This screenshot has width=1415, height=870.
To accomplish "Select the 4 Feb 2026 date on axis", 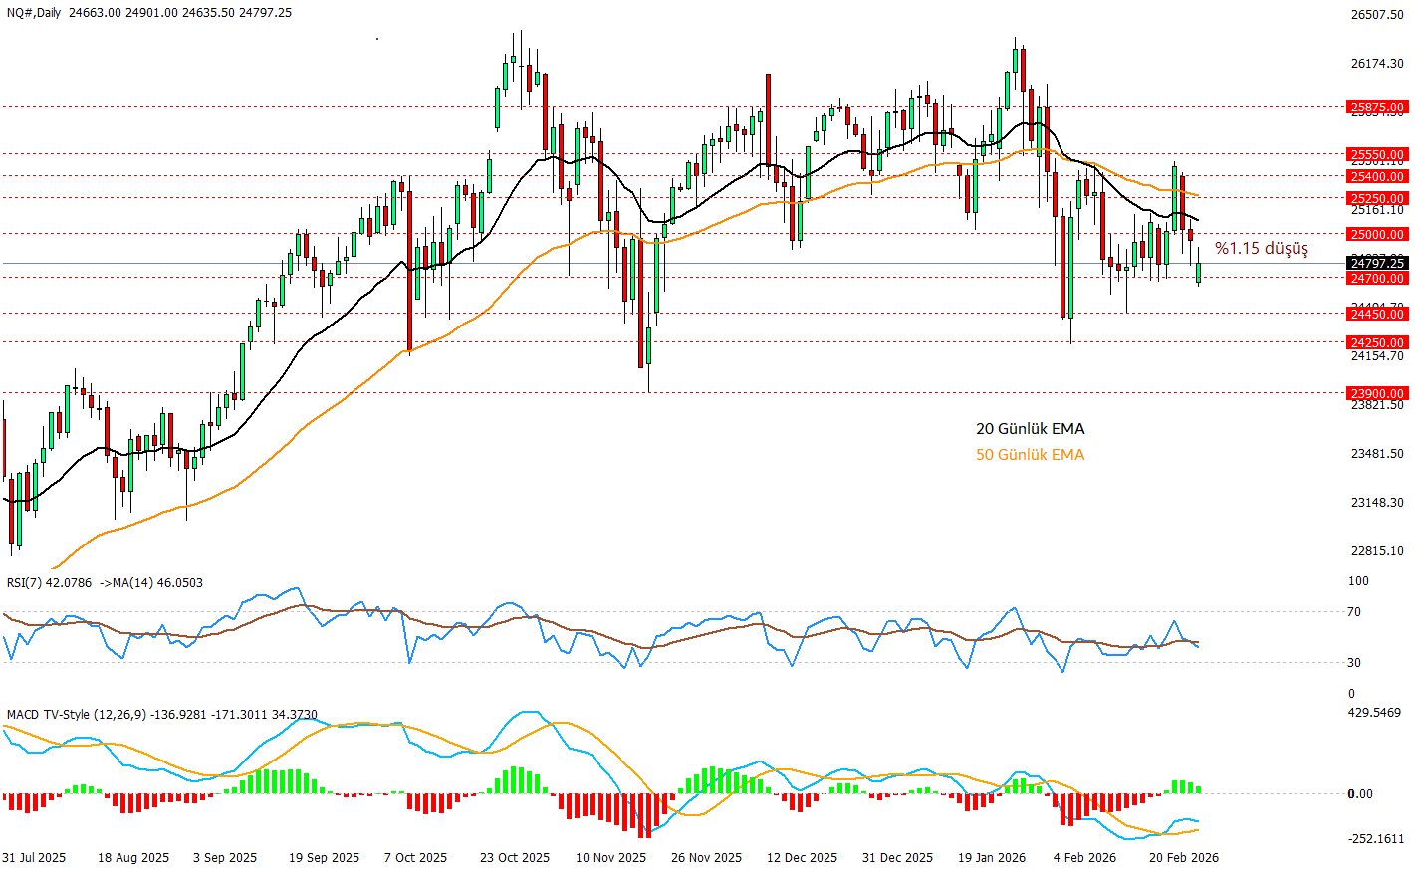I will [1084, 857].
